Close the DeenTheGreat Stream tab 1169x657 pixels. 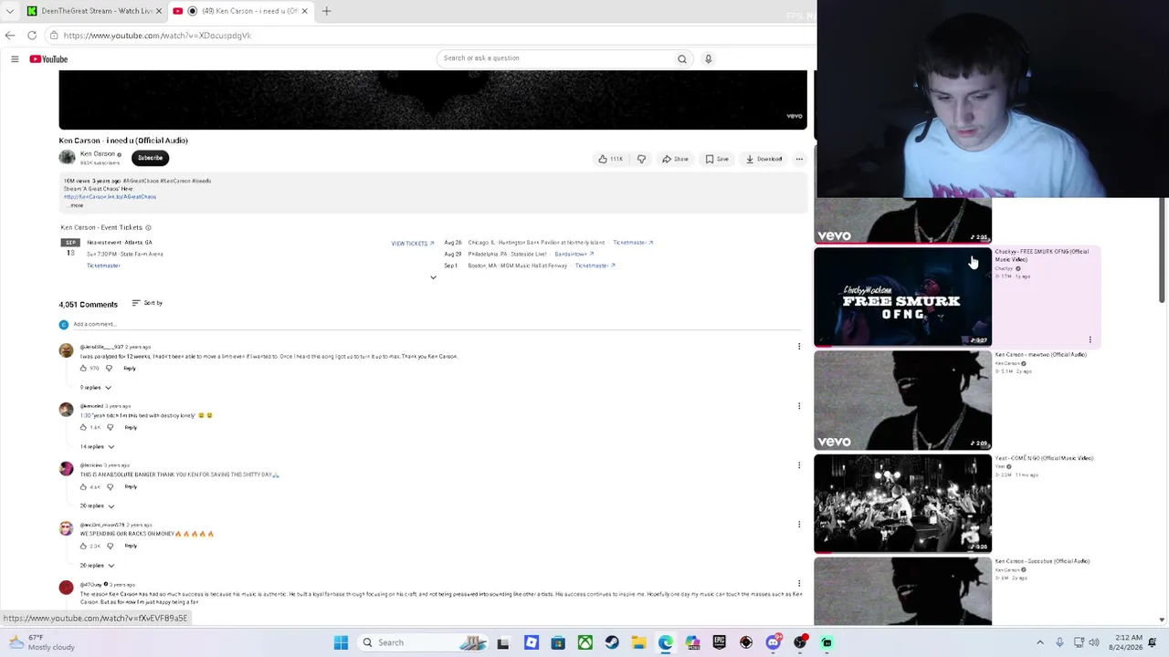pyautogui.click(x=159, y=11)
